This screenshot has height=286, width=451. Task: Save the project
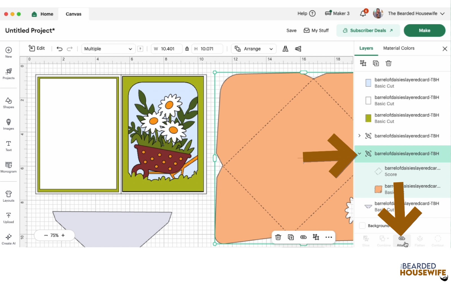click(291, 30)
